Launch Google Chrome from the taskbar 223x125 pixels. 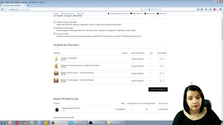(25, 123)
